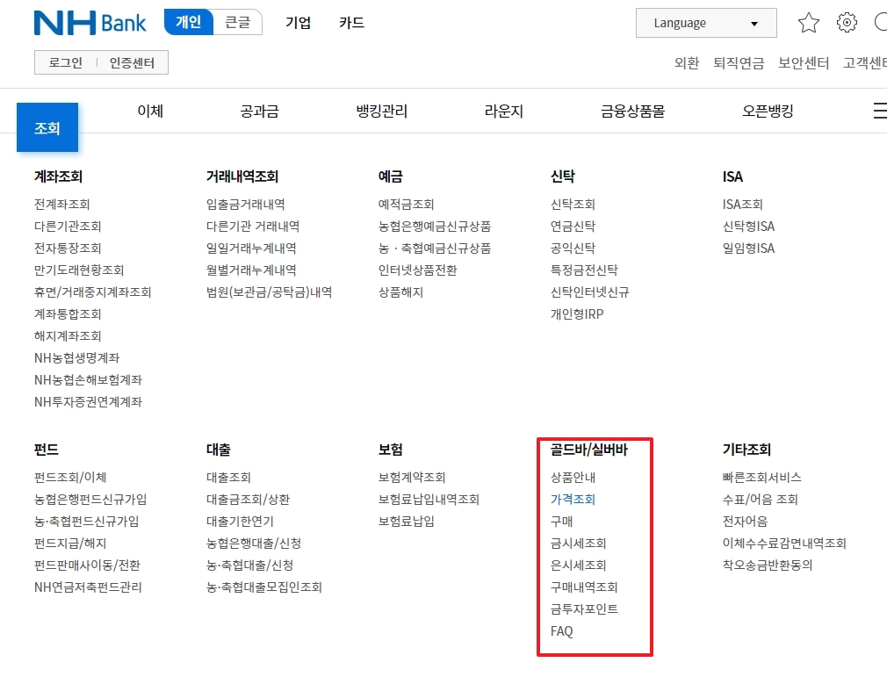This screenshot has width=887, height=677.
Task: Open the favorites star icon
Action: click(808, 23)
